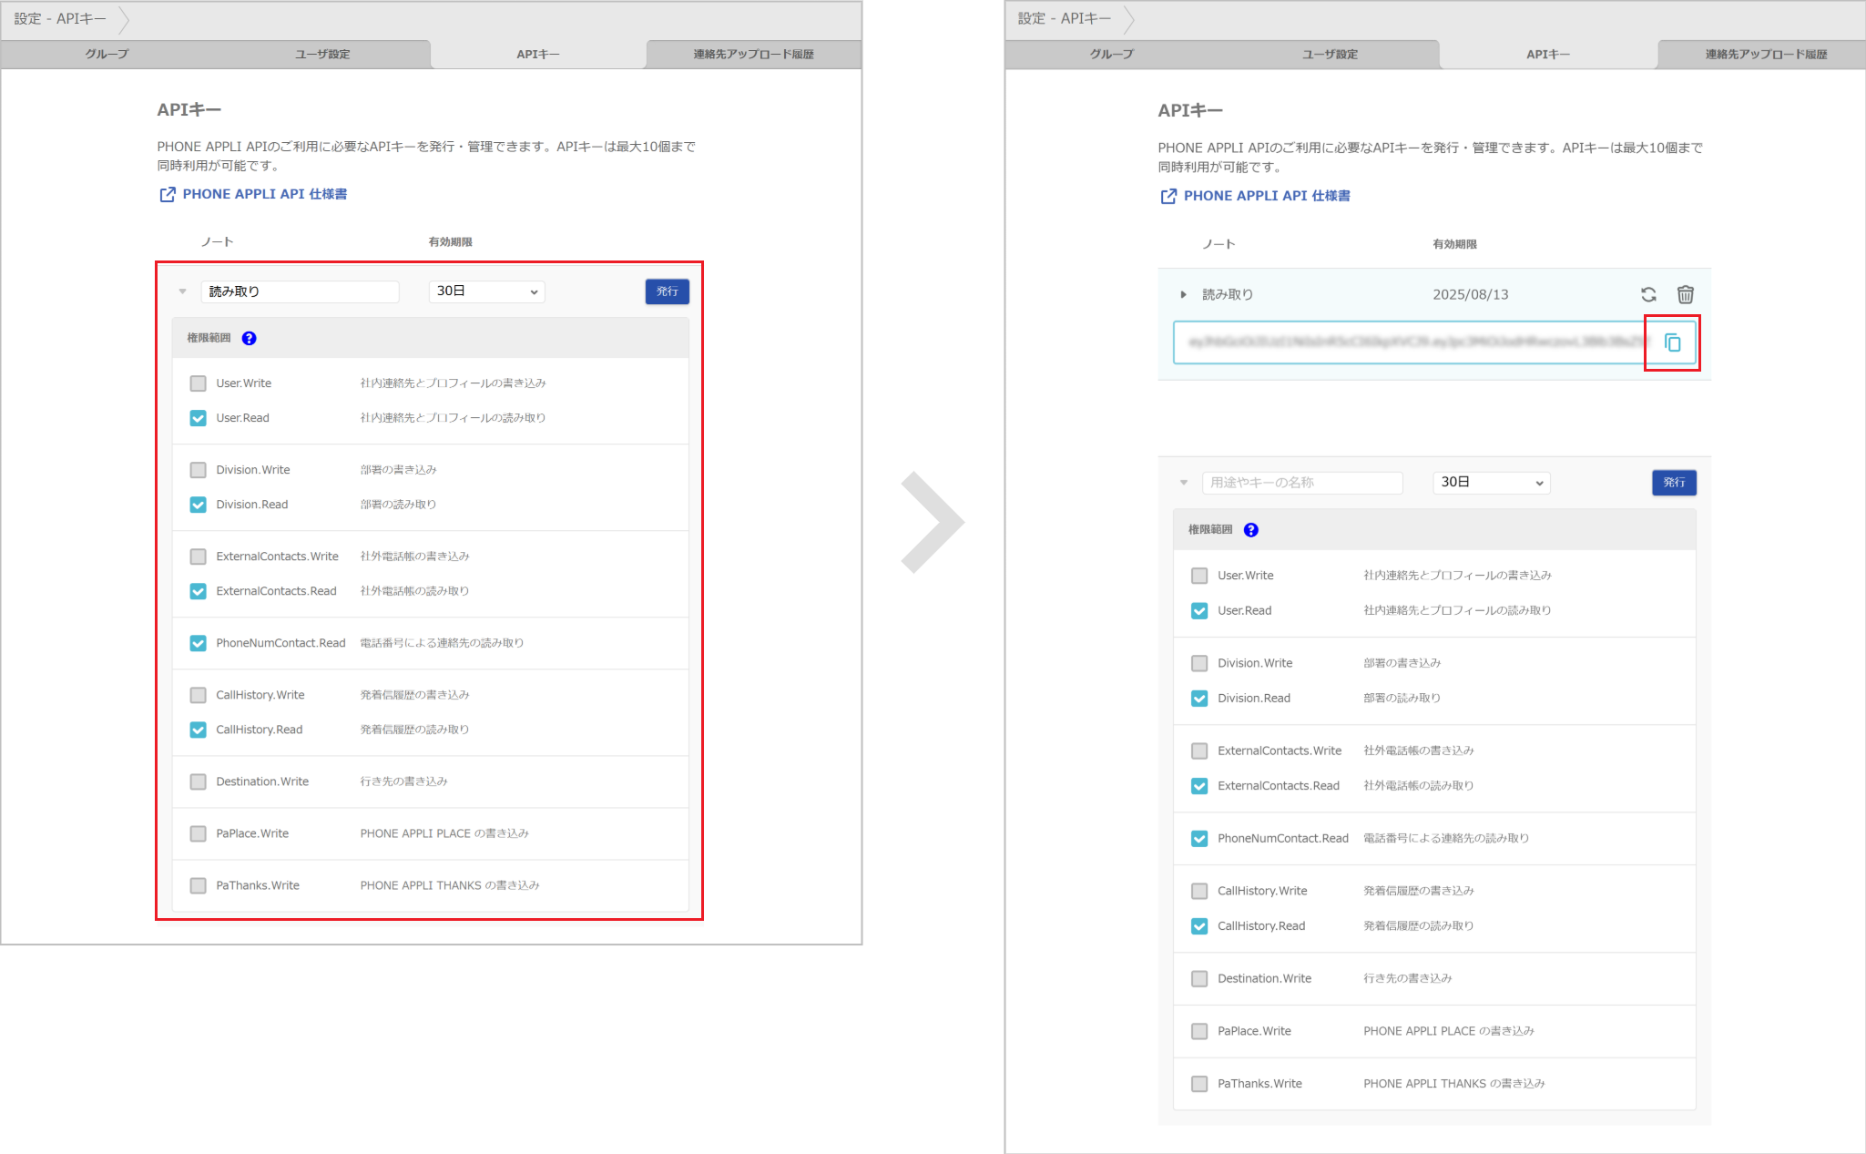The image size is (1866, 1154).
Task: Regenerate the 読み取り API key
Action: point(1648,294)
